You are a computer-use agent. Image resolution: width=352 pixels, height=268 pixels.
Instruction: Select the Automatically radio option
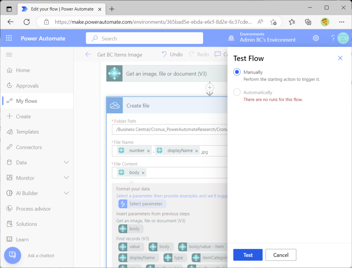(237, 92)
